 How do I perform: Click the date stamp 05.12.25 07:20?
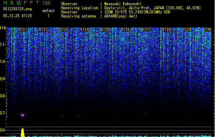(x=17, y=16)
